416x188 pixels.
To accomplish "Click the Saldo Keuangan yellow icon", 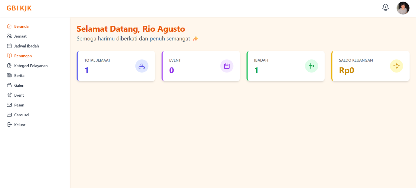I will point(396,66).
